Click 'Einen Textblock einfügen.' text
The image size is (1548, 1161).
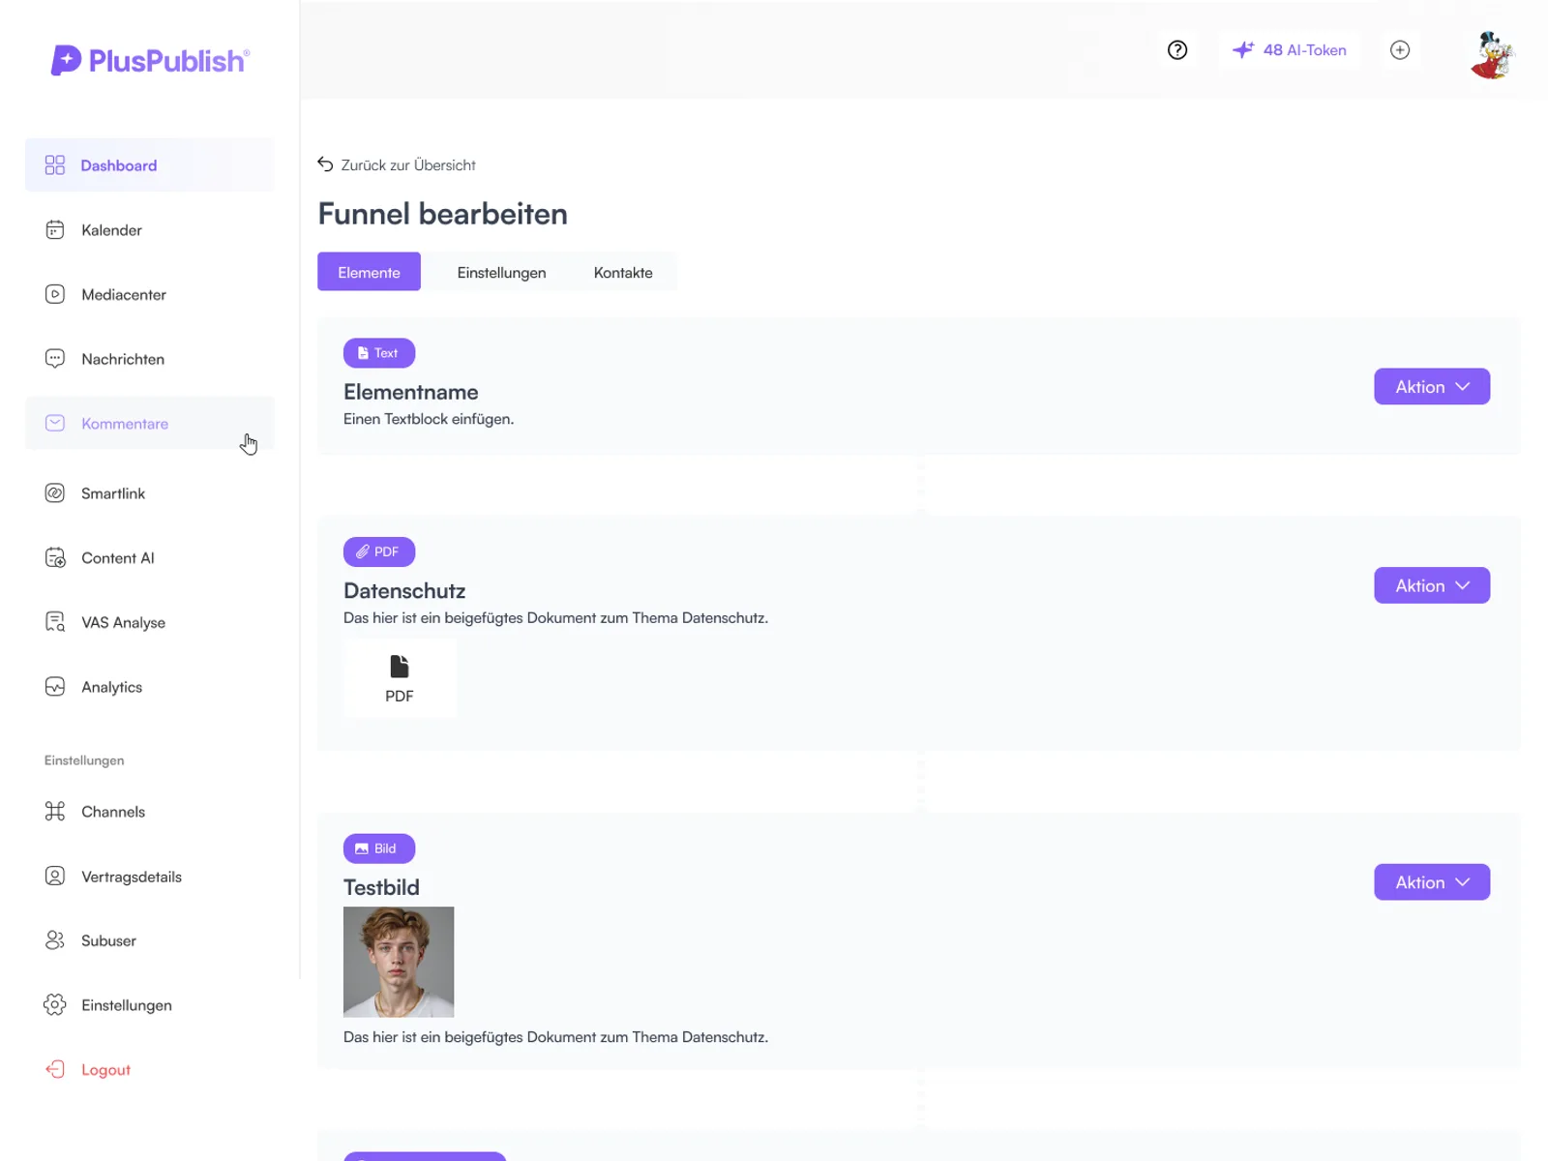429,419
